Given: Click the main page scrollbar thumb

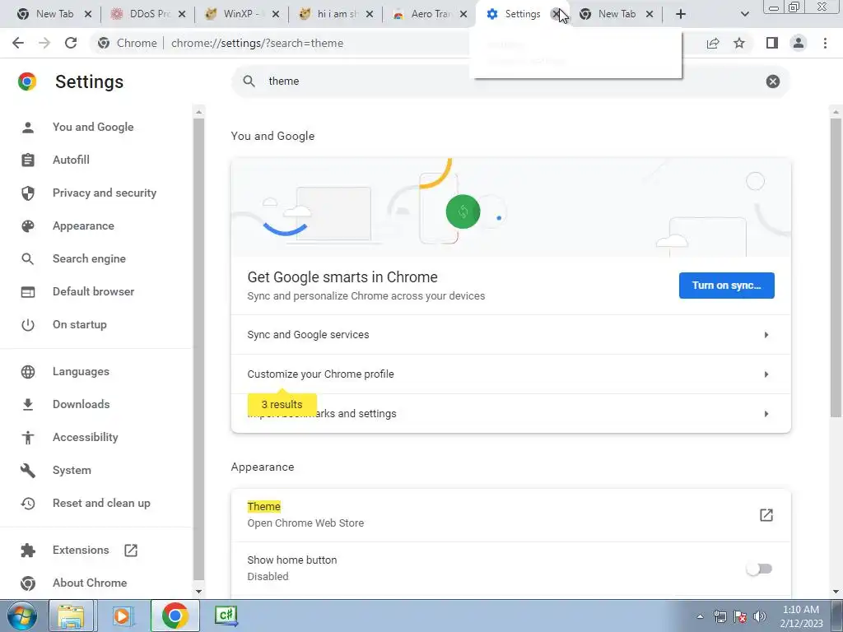Looking at the screenshot, I should [836, 267].
